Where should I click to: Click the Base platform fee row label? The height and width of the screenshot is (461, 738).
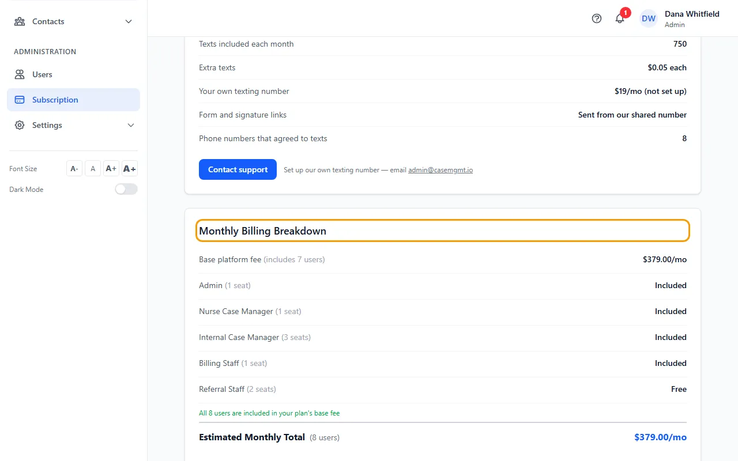[x=262, y=259]
